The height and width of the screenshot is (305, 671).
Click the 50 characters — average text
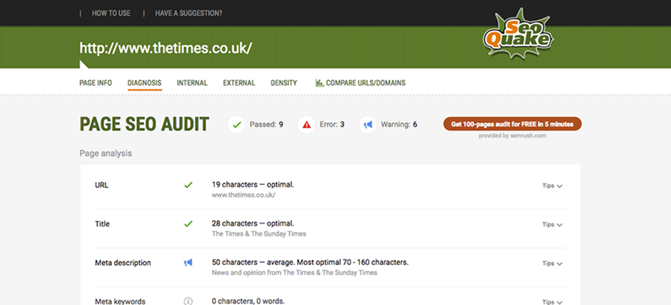click(311, 262)
